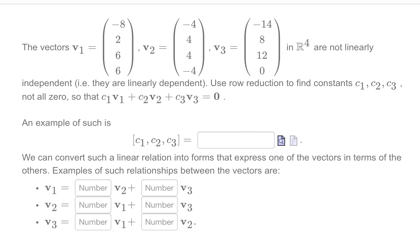420x248 pixels.
Task: Click the Number input in the middle bullet row
Action: tap(93, 205)
